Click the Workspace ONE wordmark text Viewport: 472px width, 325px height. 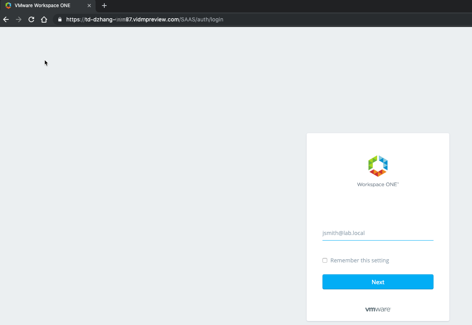(378, 185)
